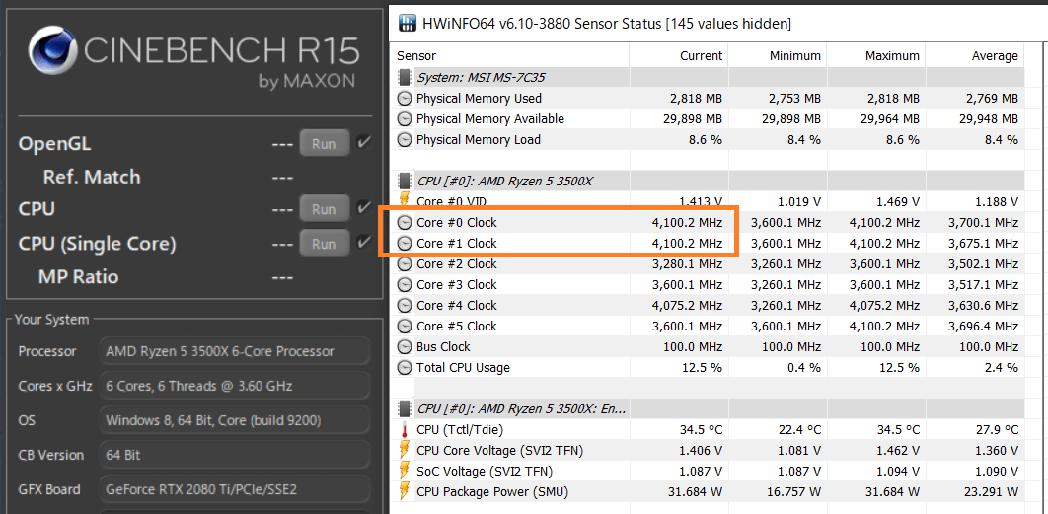Click the Total CPU Usage sensor icon
This screenshot has width=1048, height=514.
coord(405,368)
